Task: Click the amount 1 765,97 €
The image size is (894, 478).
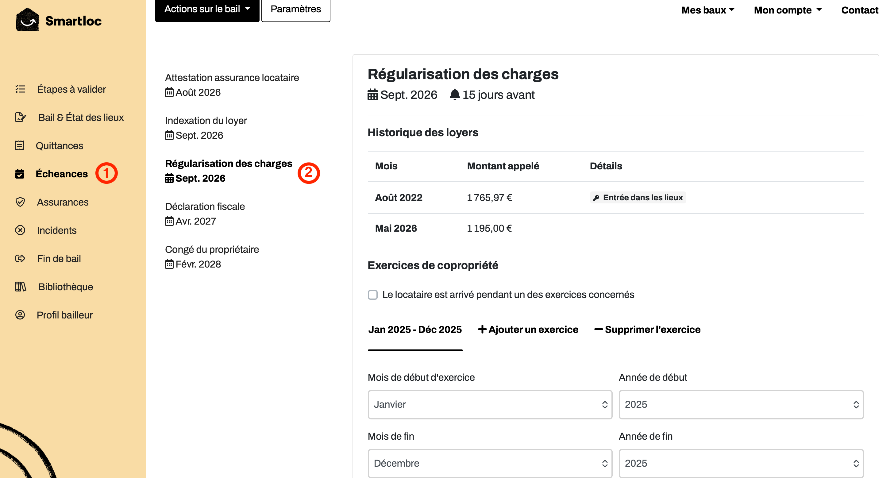Action: (489, 198)
